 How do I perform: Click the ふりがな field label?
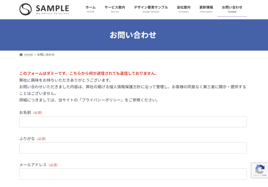tap(27, 139)
